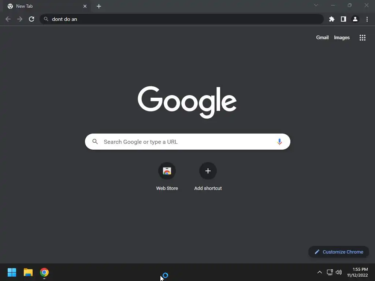Open the Gmail link
This screenshot has height=281, width=375.
coord(322,38)
